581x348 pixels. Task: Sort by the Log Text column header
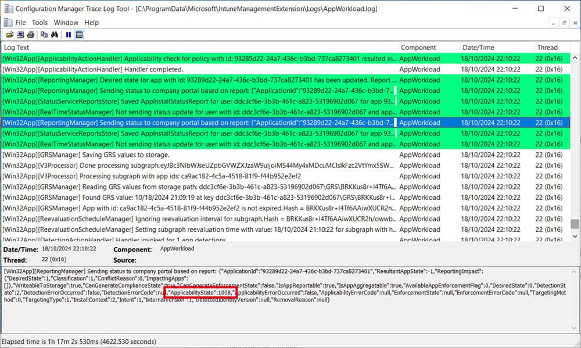[199, 48]
